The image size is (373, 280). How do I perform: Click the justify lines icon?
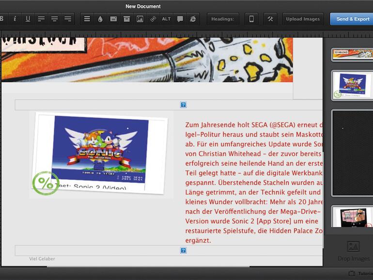(x=87, y=19)
